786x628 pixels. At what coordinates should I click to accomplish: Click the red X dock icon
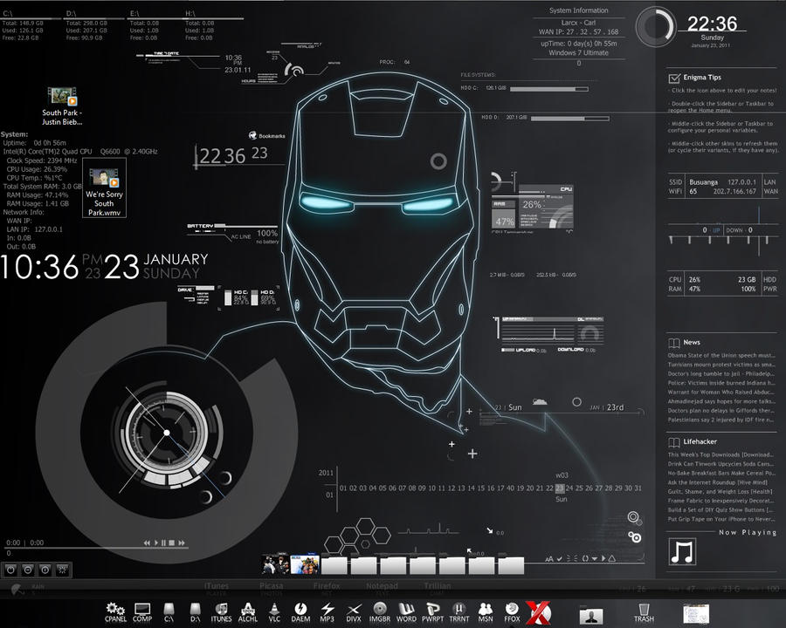tap(538, 612)
